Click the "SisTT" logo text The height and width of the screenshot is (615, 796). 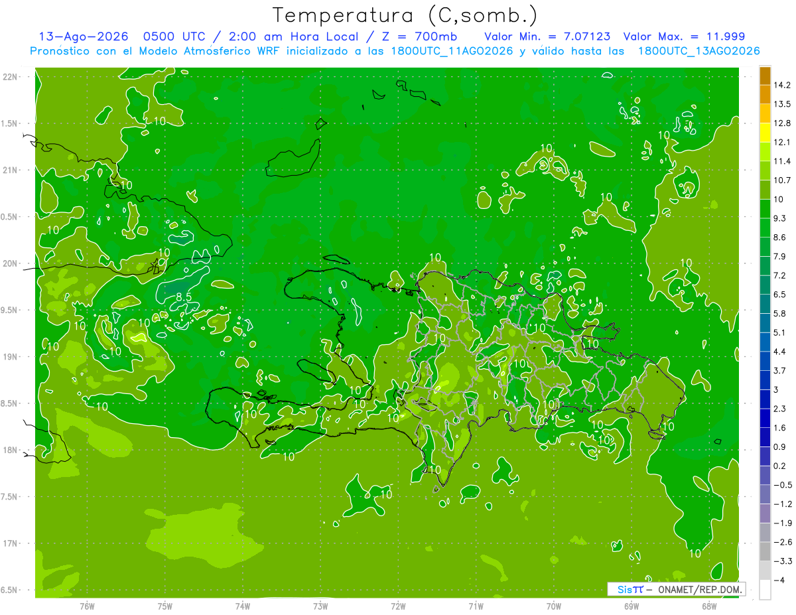[630, 589]
